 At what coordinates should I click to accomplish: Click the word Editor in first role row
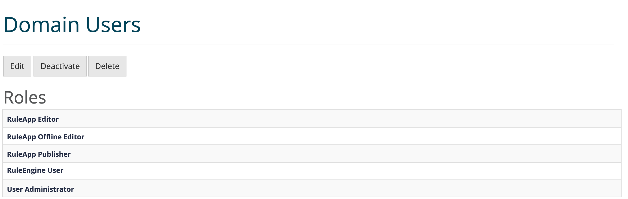click(x=48, y=119)
